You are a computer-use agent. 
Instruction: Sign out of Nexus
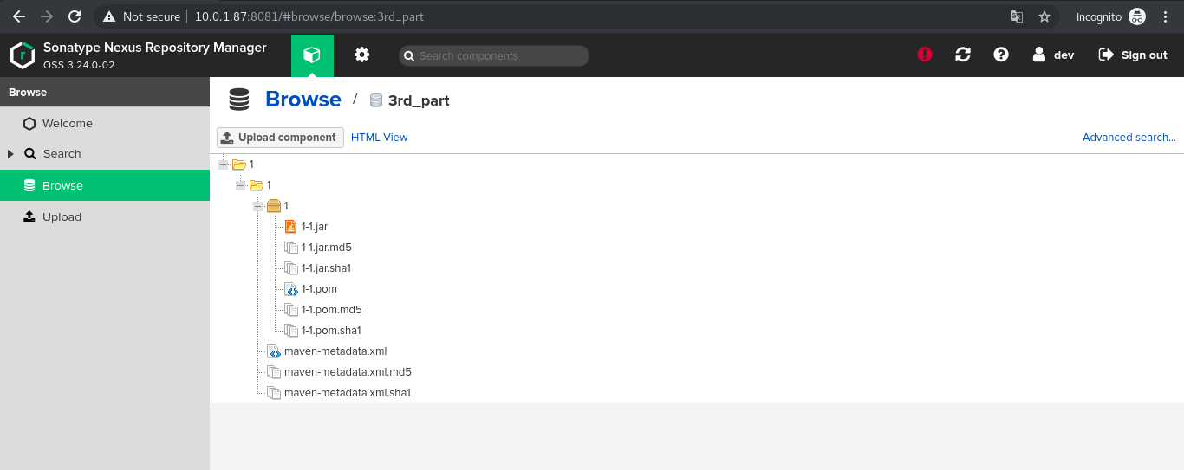1133,55
